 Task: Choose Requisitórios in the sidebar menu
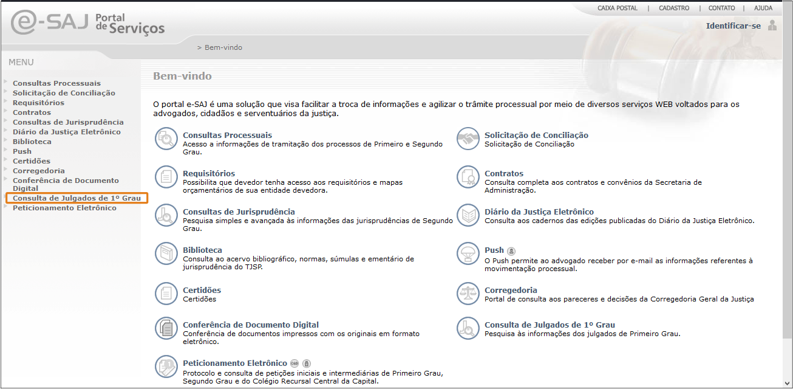(x=38, y=103)
